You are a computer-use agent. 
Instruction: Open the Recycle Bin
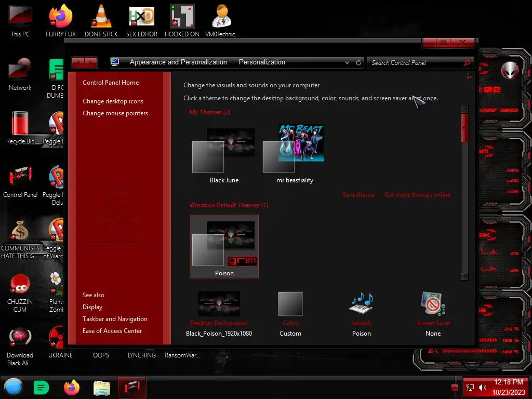tap(20, 128)
